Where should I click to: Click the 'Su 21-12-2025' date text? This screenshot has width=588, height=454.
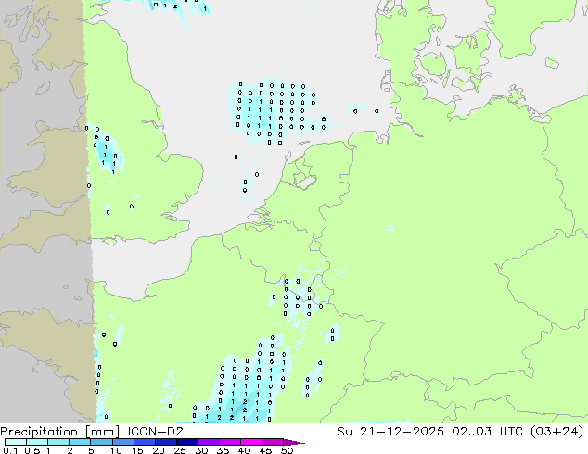point(390,432)
